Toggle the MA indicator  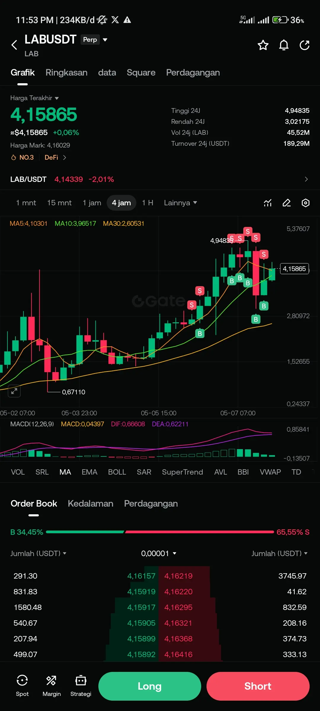tap(65, 472)
